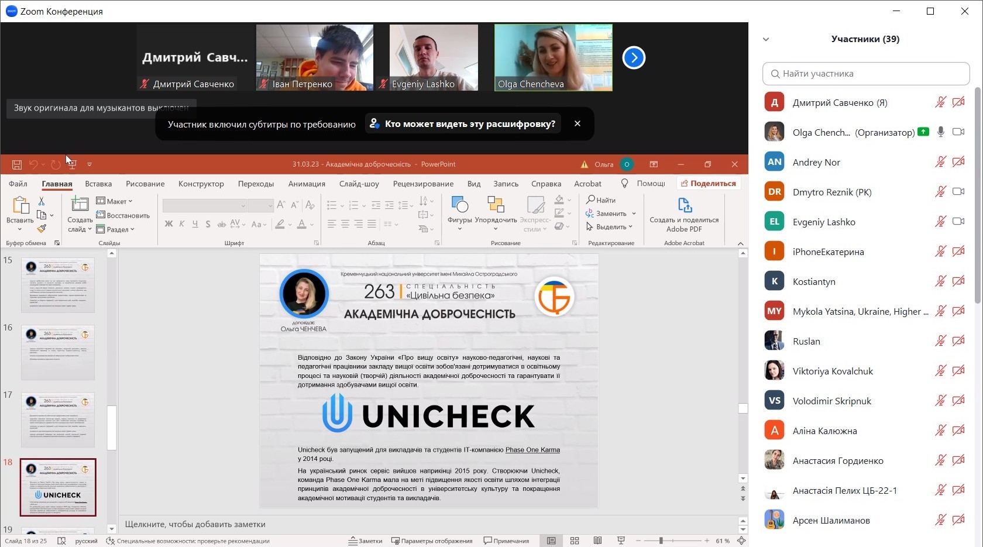Click the participant search field
The image size is (983, 547).
(x=866, y=74)
